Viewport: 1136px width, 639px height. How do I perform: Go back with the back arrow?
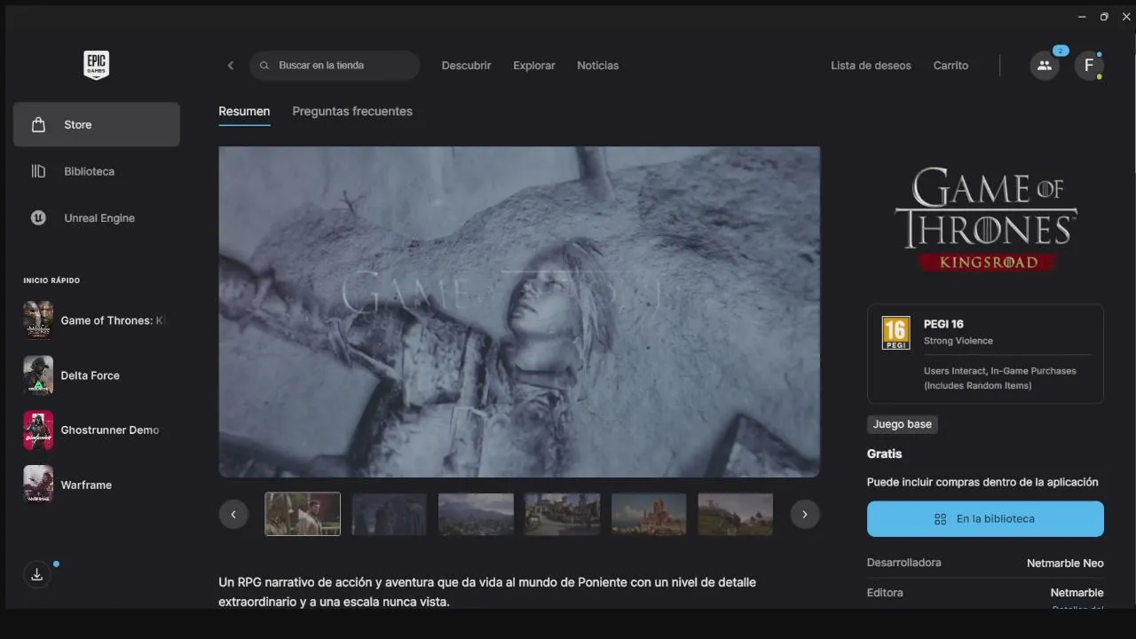coord(231,66)
